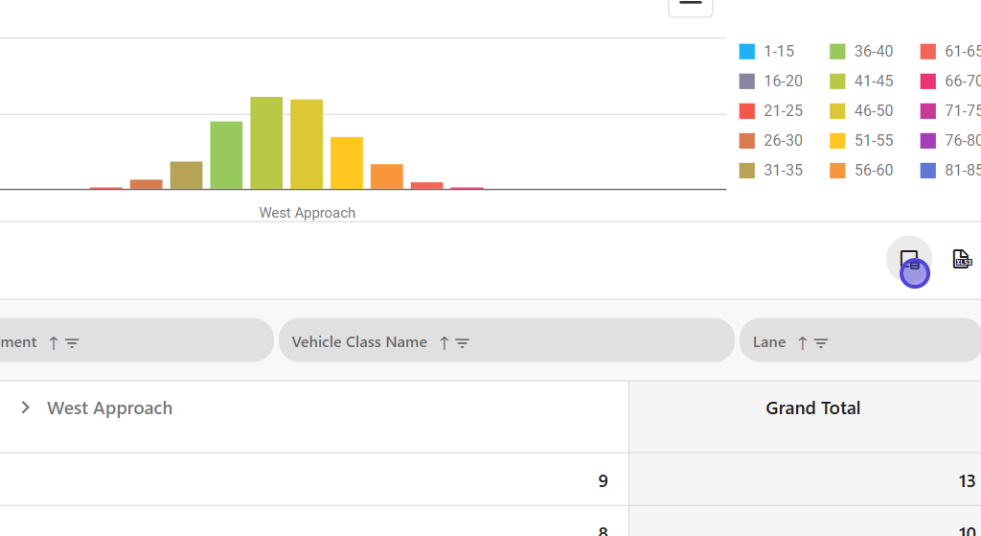The image size is (981, 536).
Task: Select the Lane field chip
Action: pos(769,341)
